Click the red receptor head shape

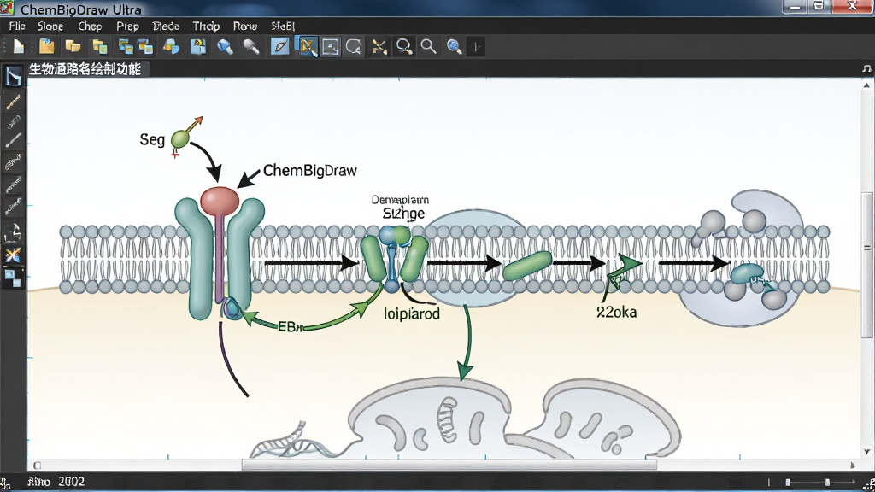pos(220,201)
